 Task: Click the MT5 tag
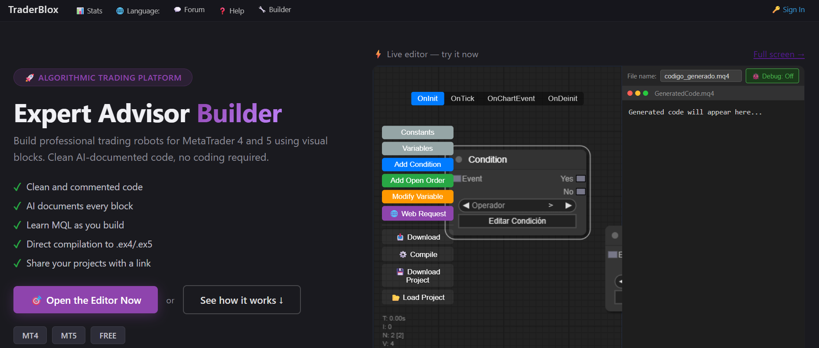click(69, 335)
